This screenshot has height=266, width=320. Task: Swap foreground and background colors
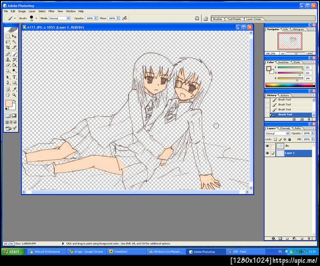14,101
